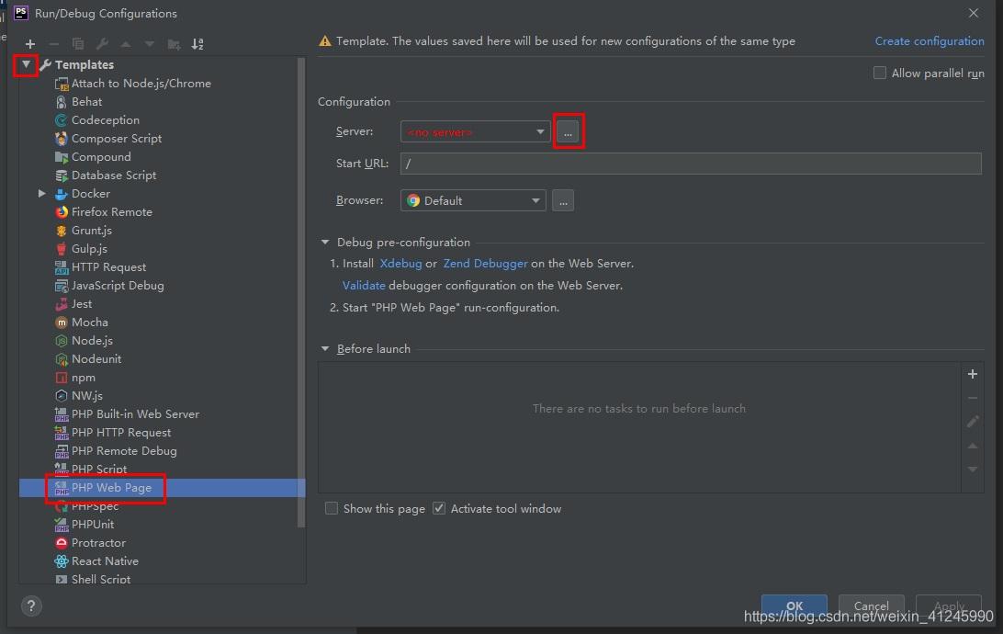Viewport: 1003px width, 634px height.
Task: Open the Xdebug link
Action: pos(400,264)
